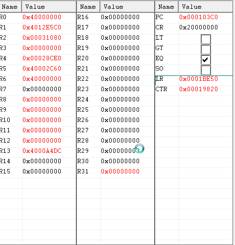This screenshot has height=245, width=235.
Task: Click the CTR register name
Action: point(161,89)
